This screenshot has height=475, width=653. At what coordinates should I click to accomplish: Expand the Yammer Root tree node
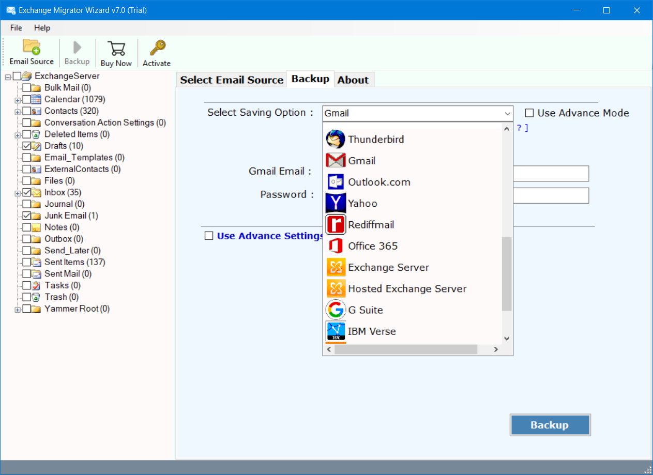click(x=18, y=310)
